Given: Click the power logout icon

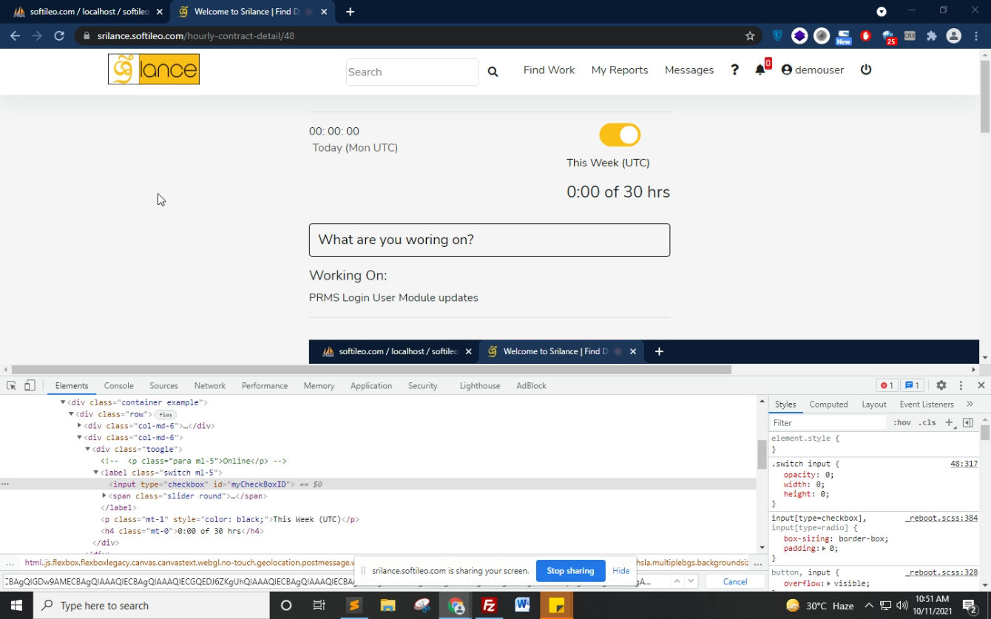Looking at the screenshot, I should (866, 70).
